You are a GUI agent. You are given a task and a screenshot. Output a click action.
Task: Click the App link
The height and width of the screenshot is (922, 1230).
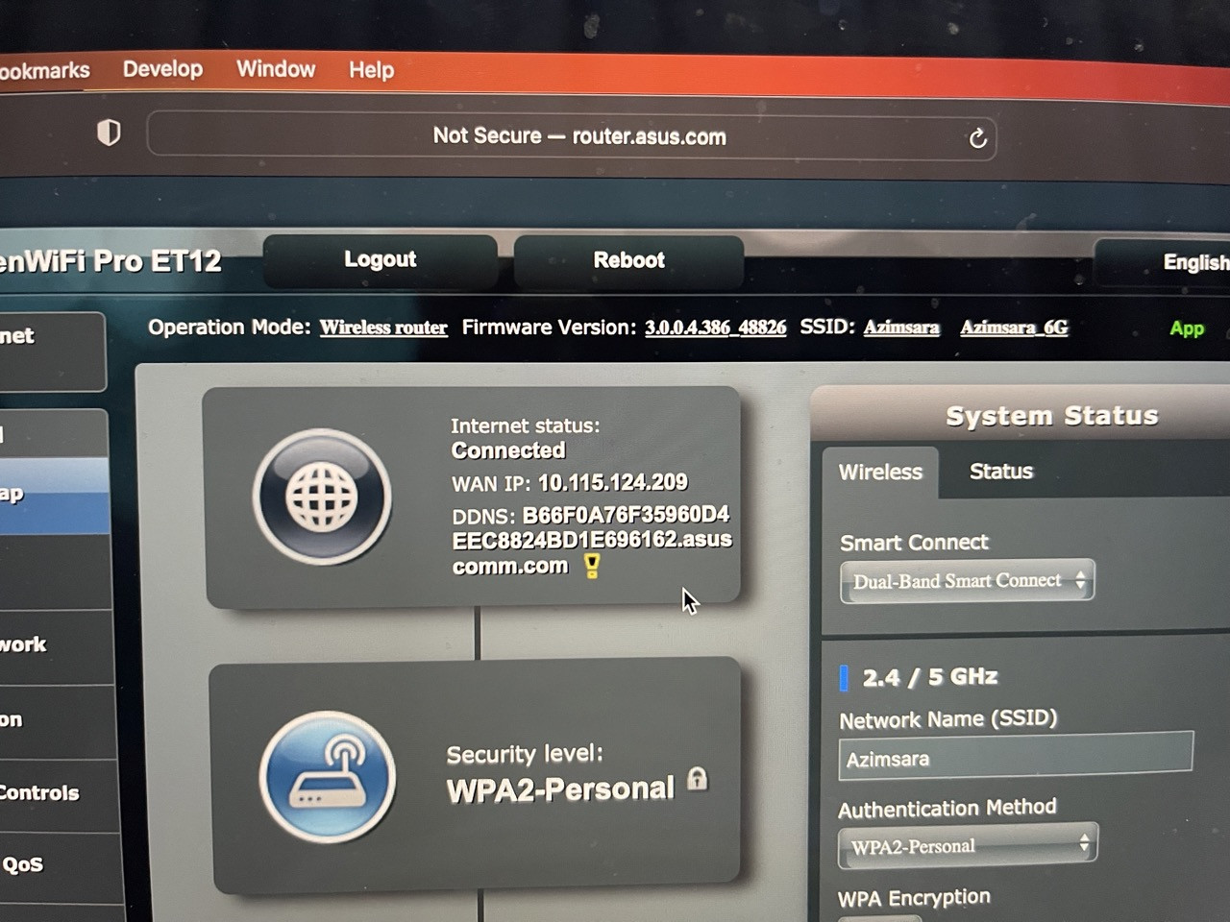pos(1187,328)
